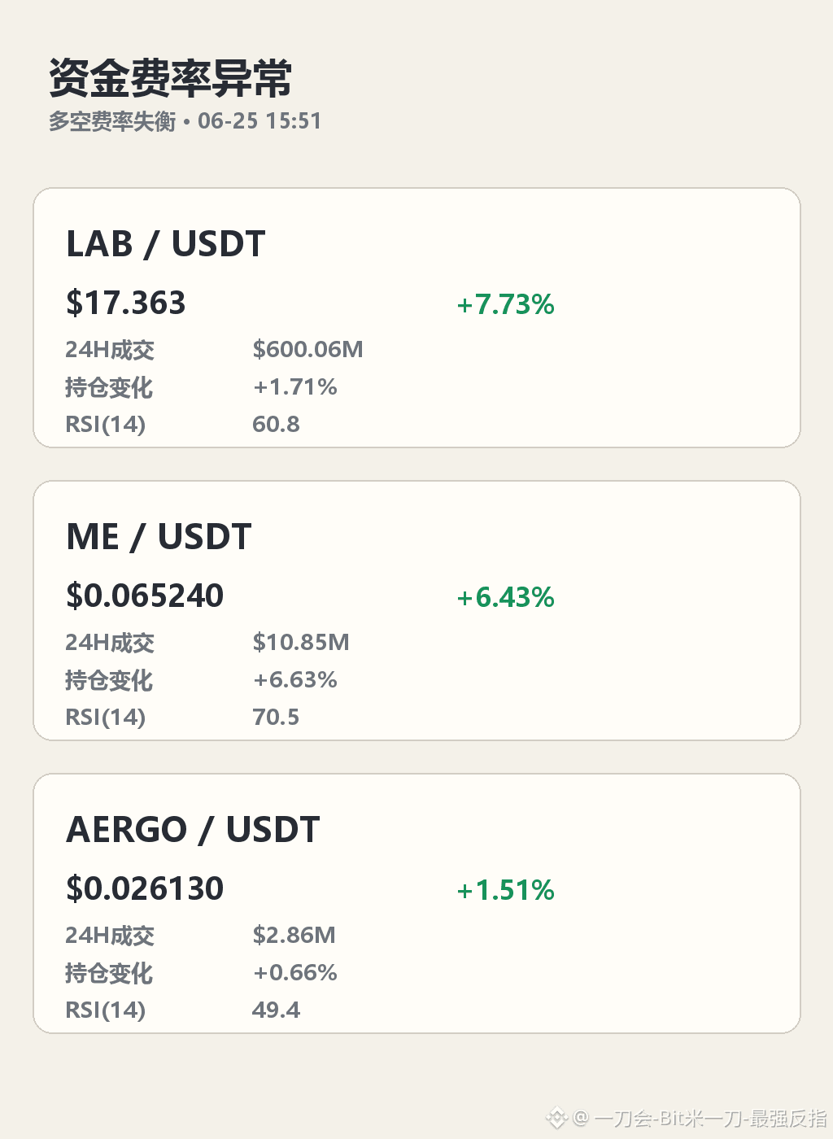Viewport: 833px width, 1139px height.
Task: Click ME RSI(14) value 70.5
Action: tap(276, 717)
